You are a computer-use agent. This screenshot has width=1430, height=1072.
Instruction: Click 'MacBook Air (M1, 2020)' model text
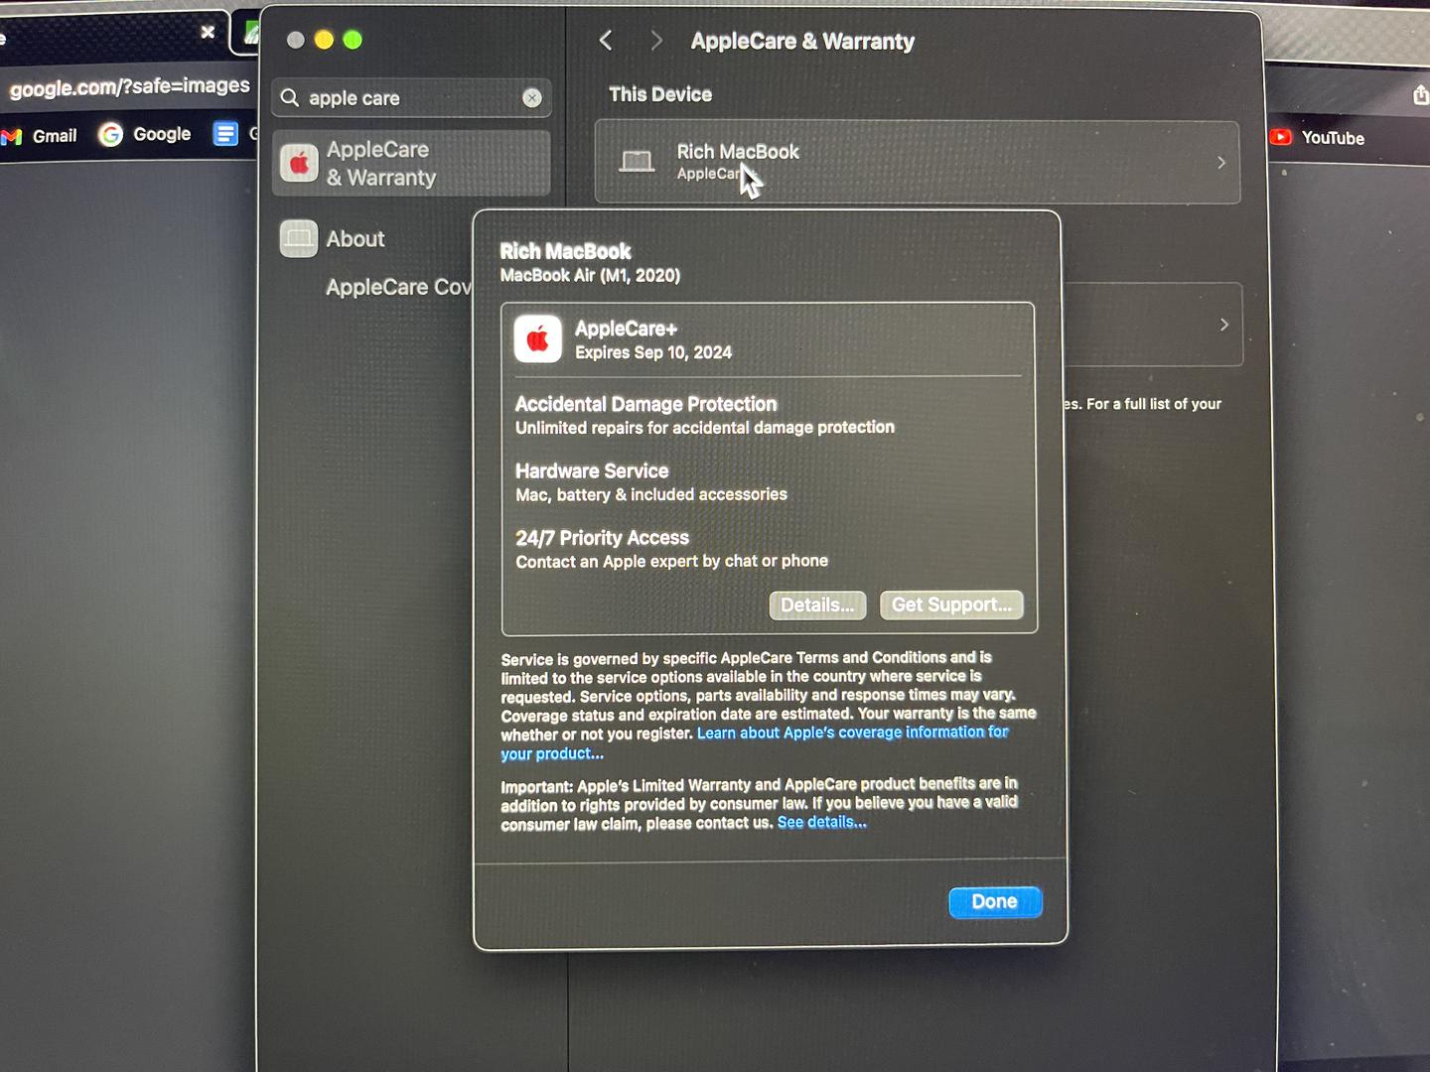(590, 275)
